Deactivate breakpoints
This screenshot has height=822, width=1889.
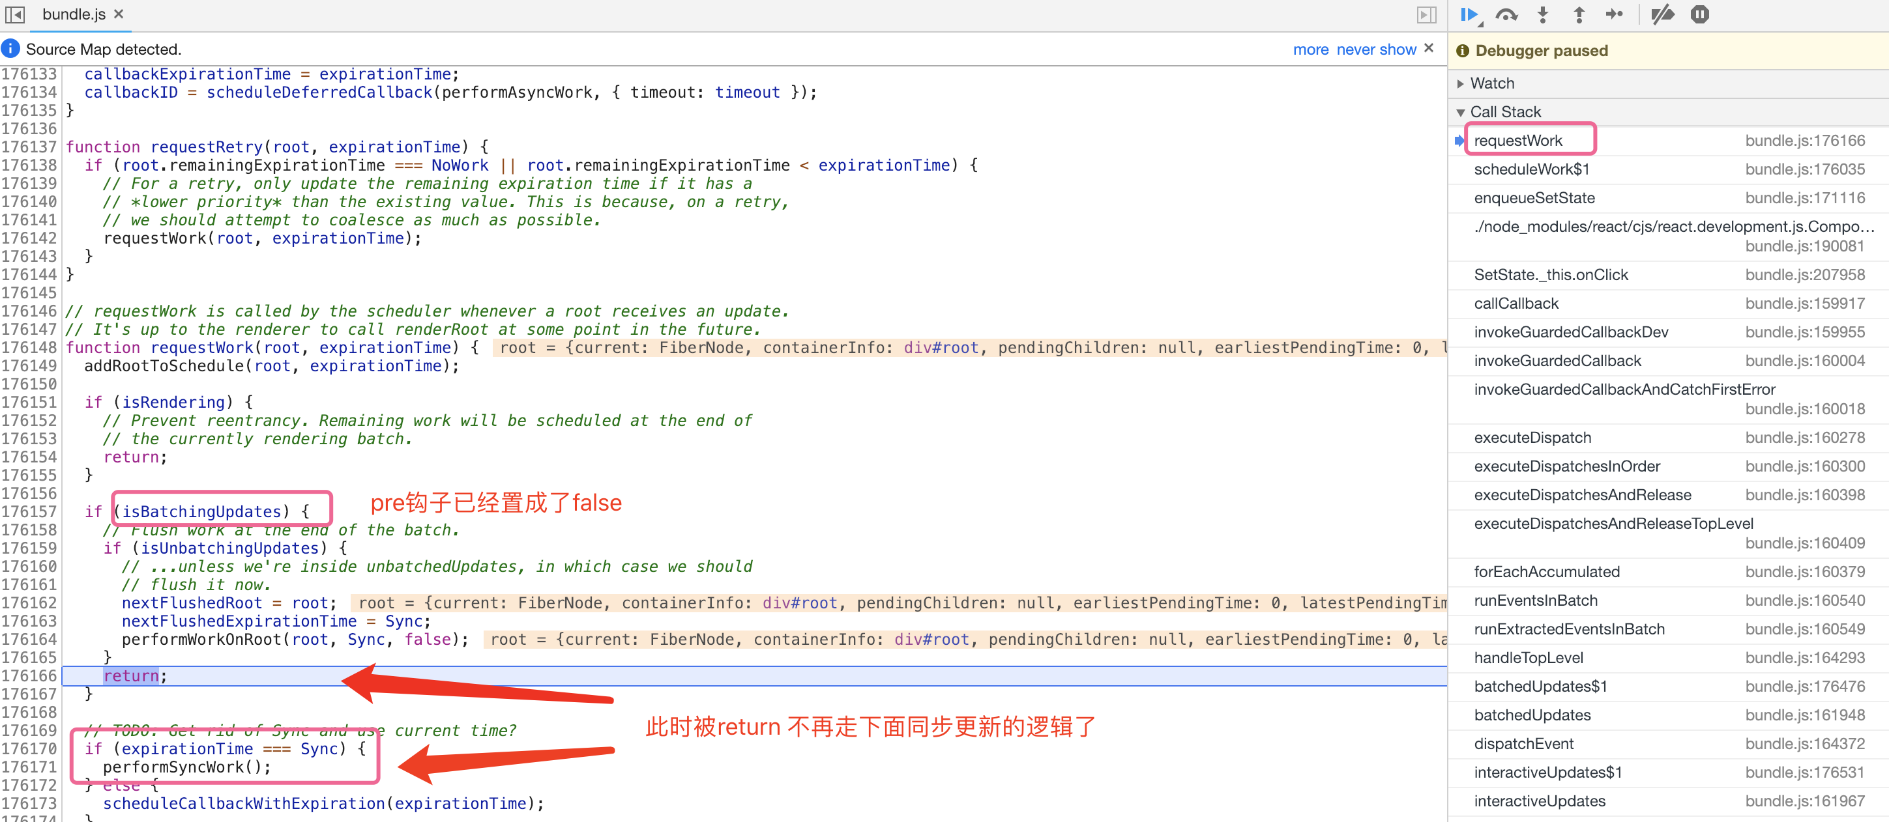point(1662,14)
